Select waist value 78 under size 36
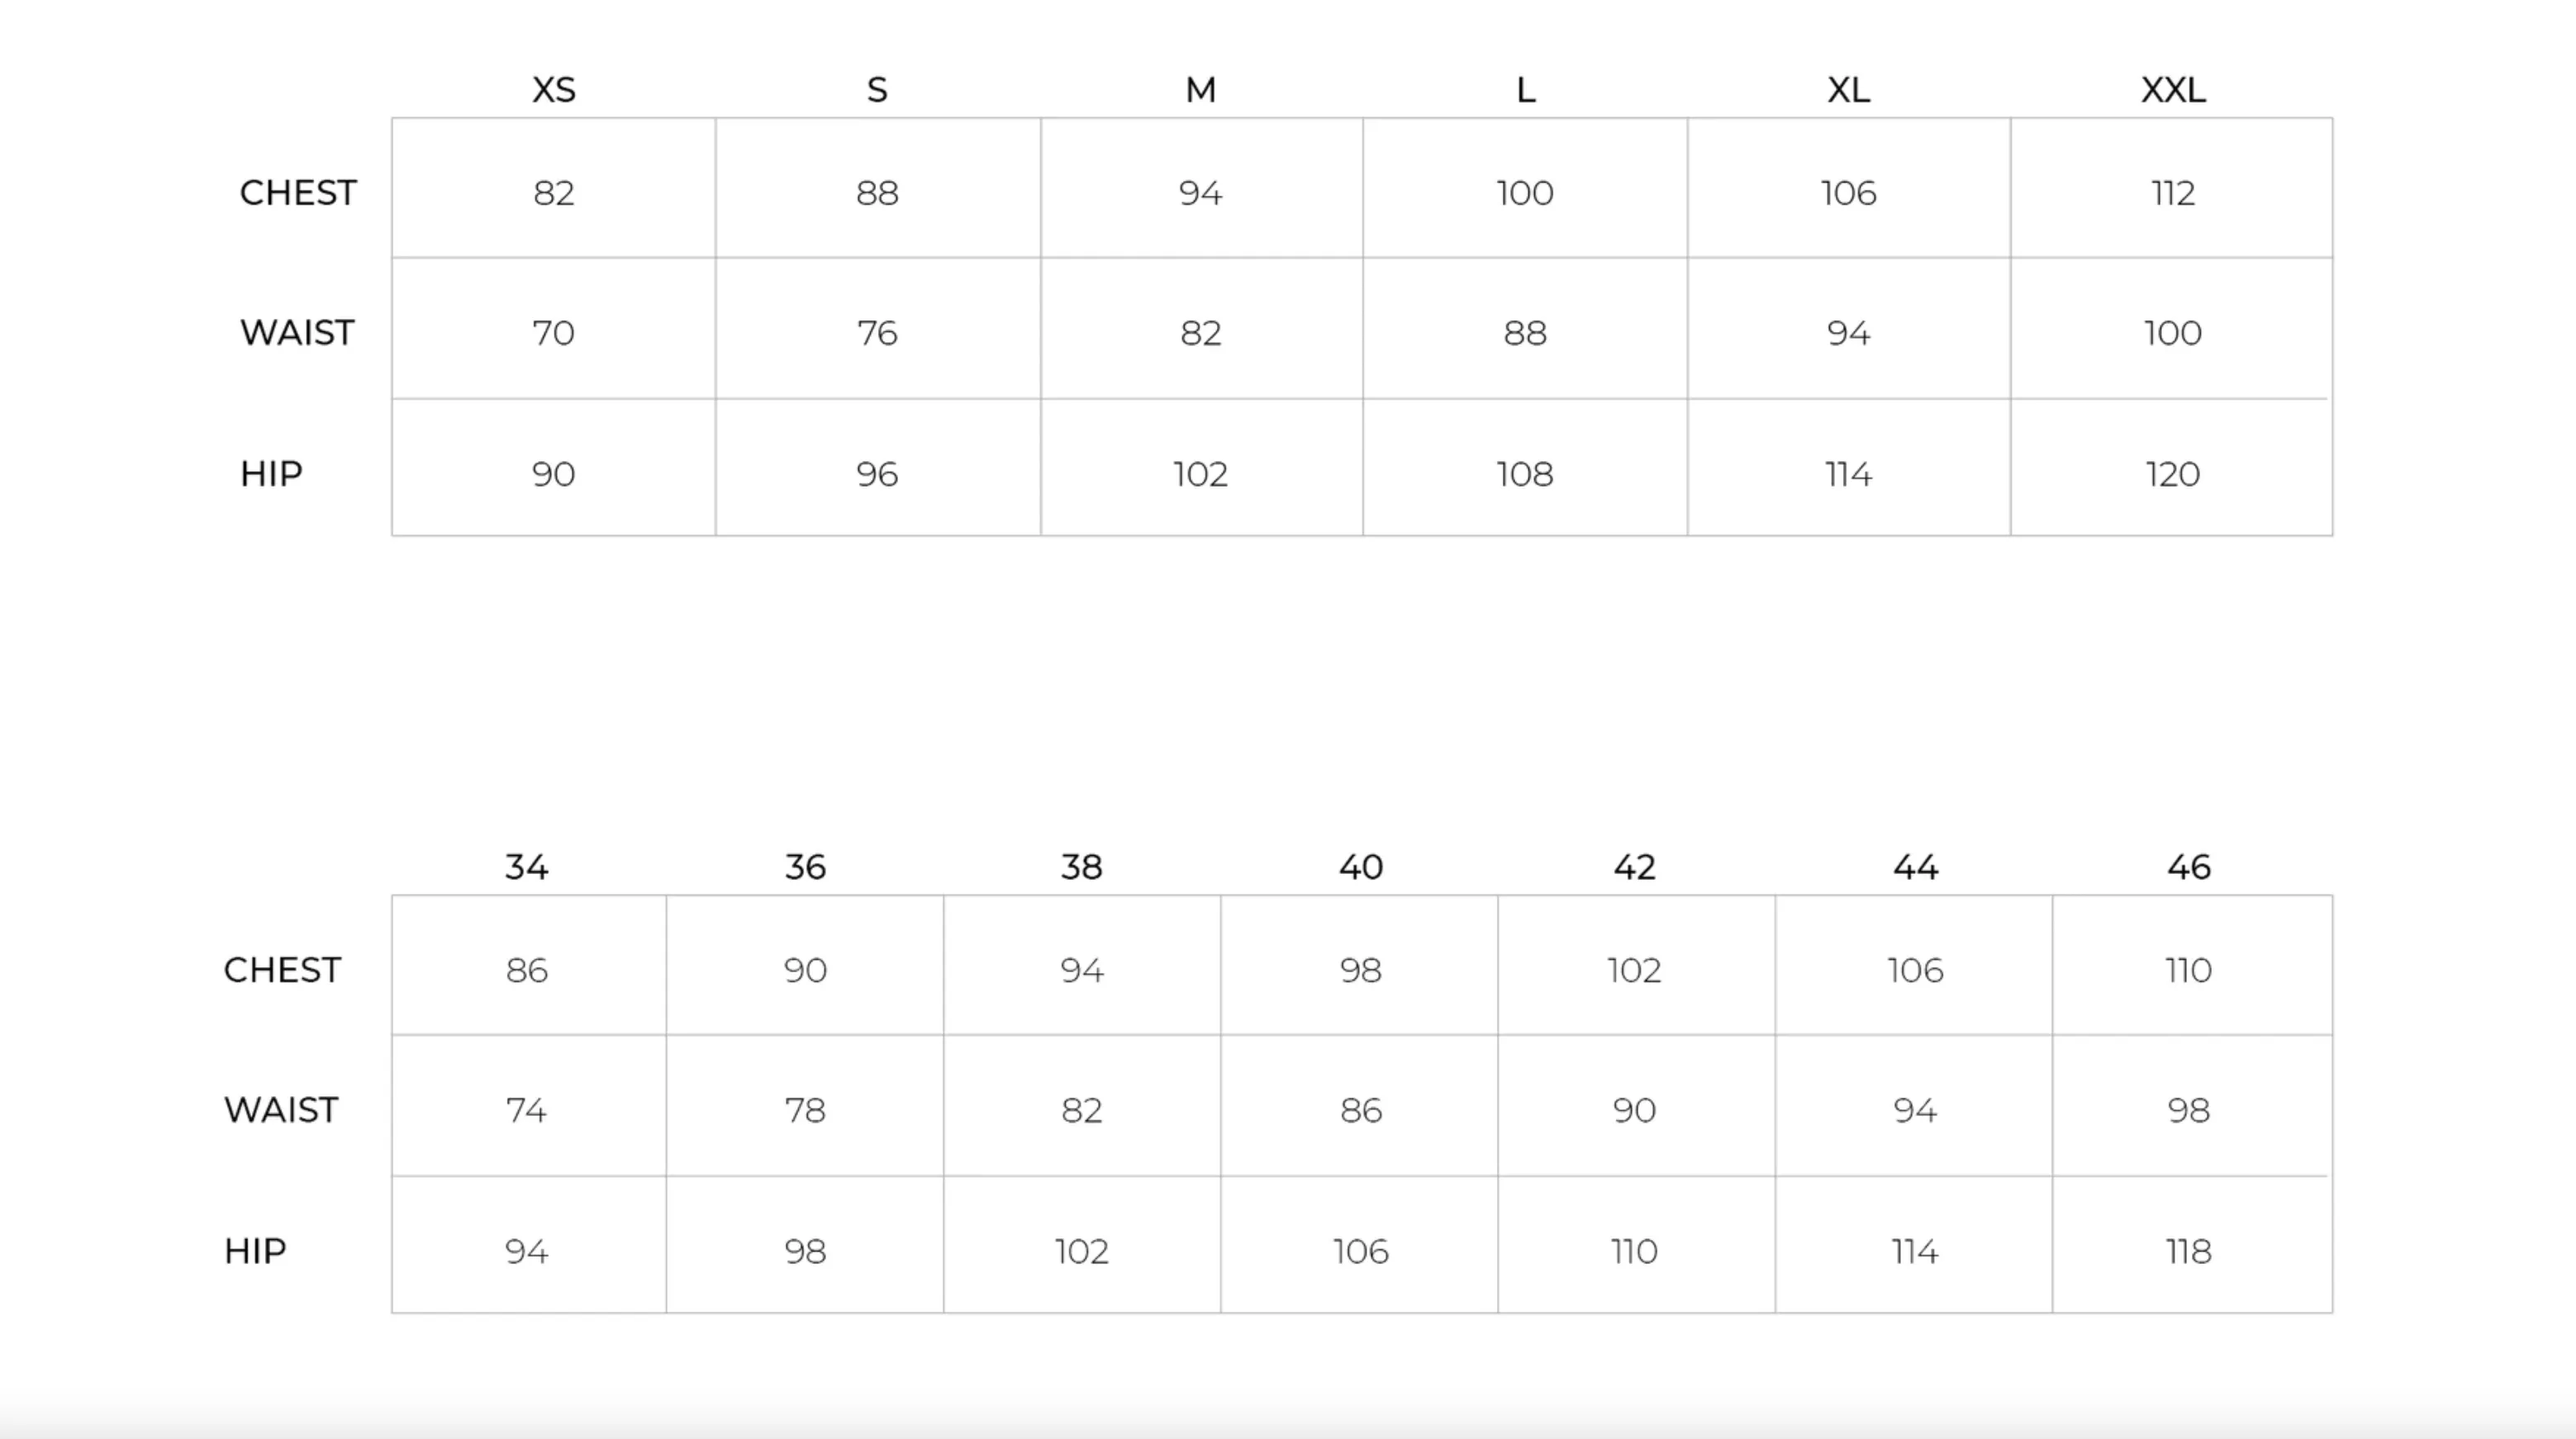This screenshot has height=1439, width=2576. [804, 1110]
